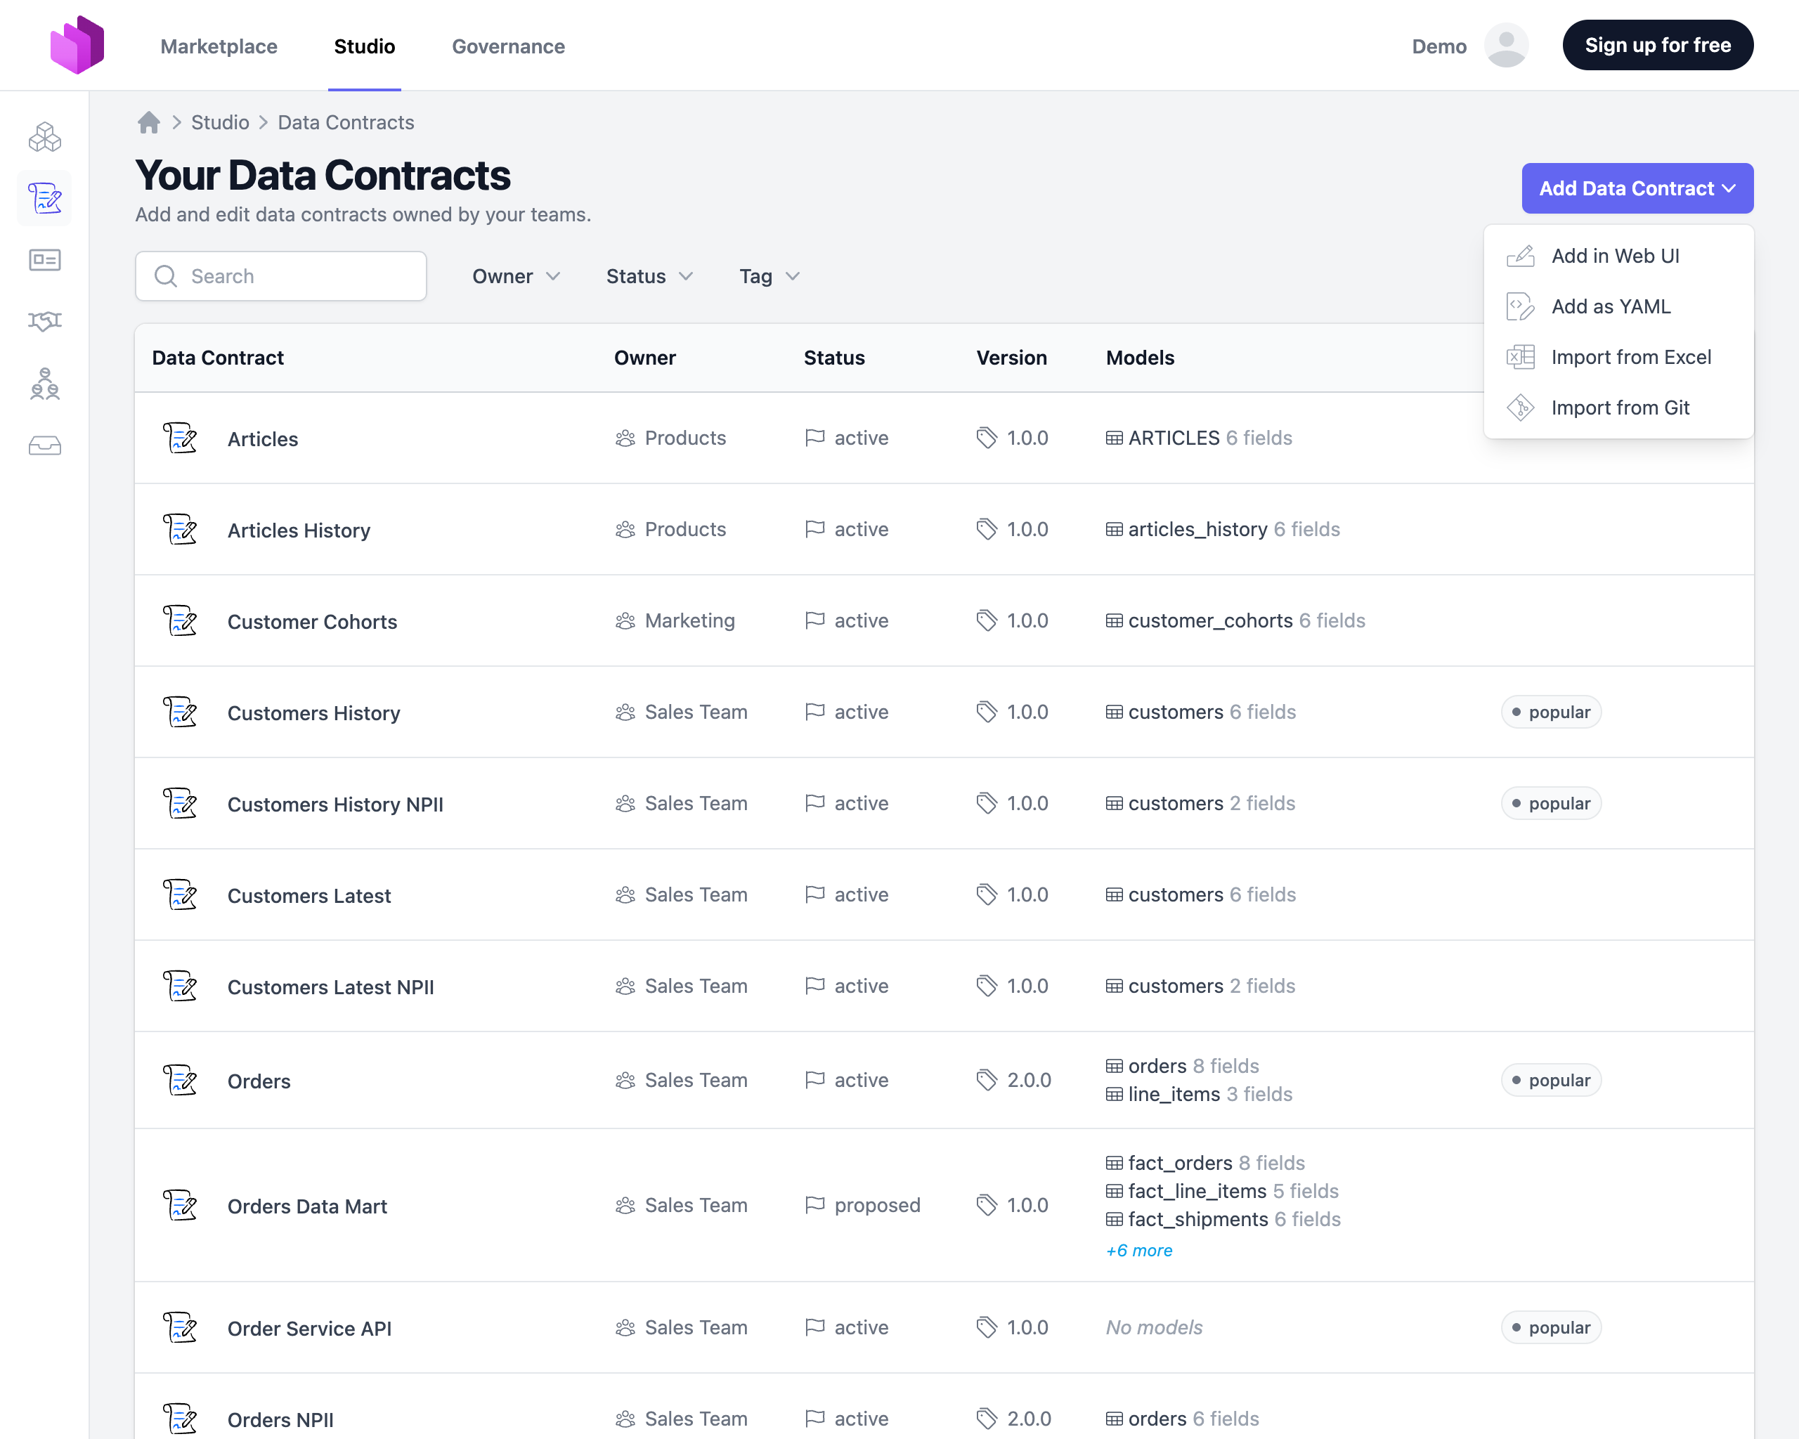Viewport: 1799px width, 1439px height.
Task: Choose Import from Excel menu option
Action: pos(1630,357)
